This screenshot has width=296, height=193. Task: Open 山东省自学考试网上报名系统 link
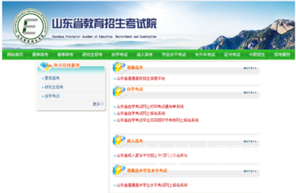[x=141, y=113]
